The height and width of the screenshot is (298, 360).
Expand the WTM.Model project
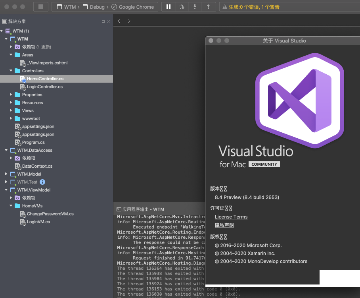coord(6,174)
